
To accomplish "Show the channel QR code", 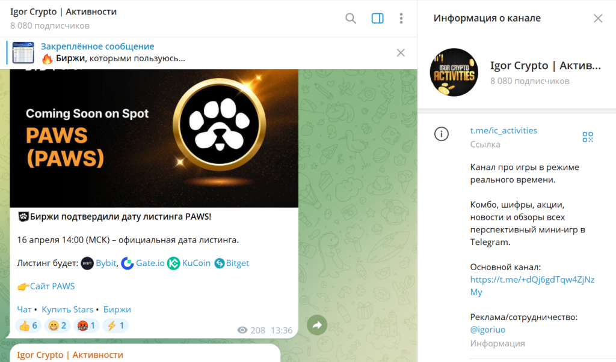I will (588, 137).
